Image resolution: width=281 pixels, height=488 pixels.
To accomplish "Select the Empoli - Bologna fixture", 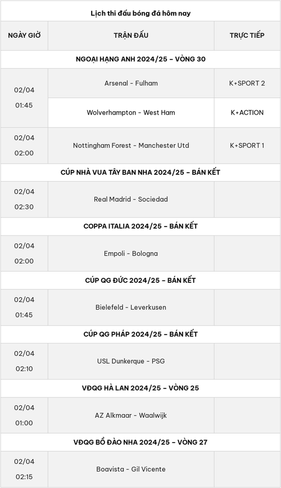I will 131,254.
